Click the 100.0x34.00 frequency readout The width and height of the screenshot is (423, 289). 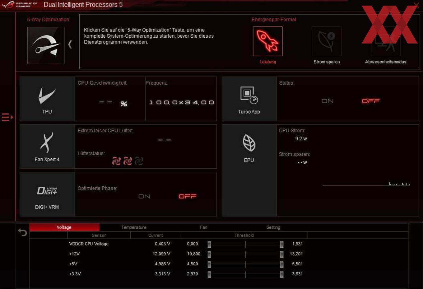[182, 102]
